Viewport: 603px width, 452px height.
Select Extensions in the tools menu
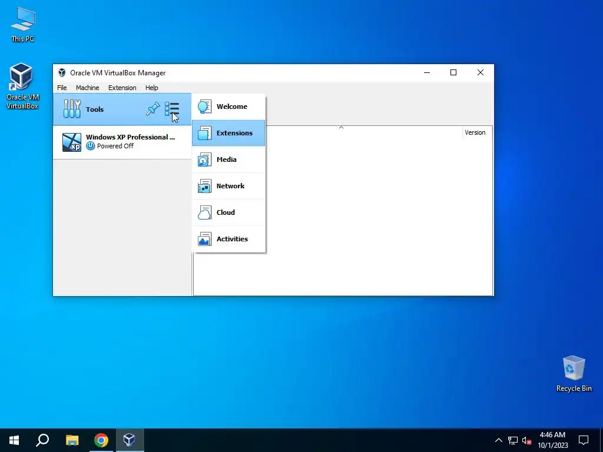click(228, 133)
